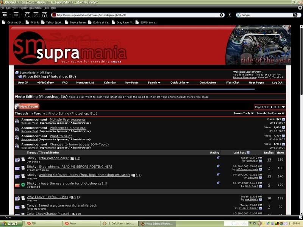
Task: Open the FlashChat link
Action: pyautogui.click(x=233, y=82)
